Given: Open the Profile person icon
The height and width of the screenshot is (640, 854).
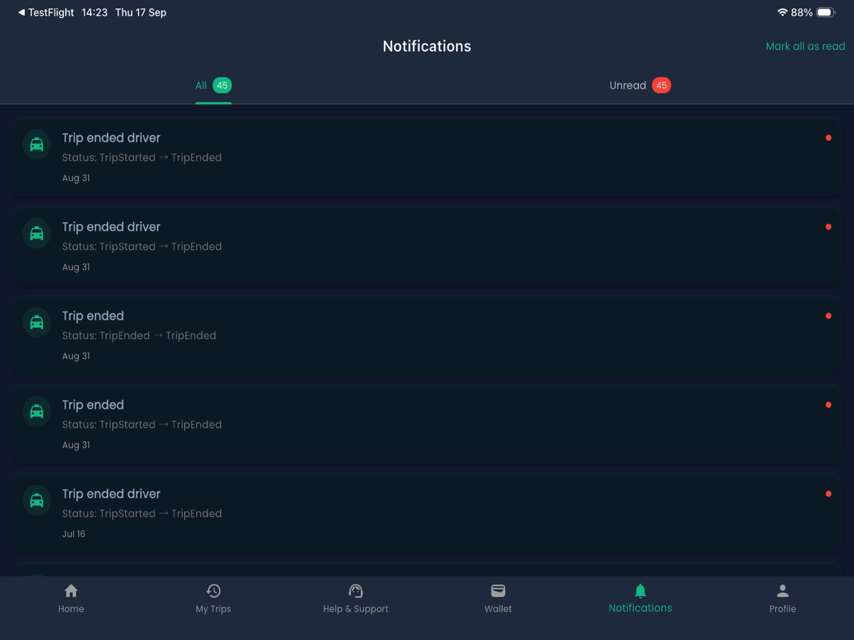Looking at the screenshot, I should click(783, 590).
